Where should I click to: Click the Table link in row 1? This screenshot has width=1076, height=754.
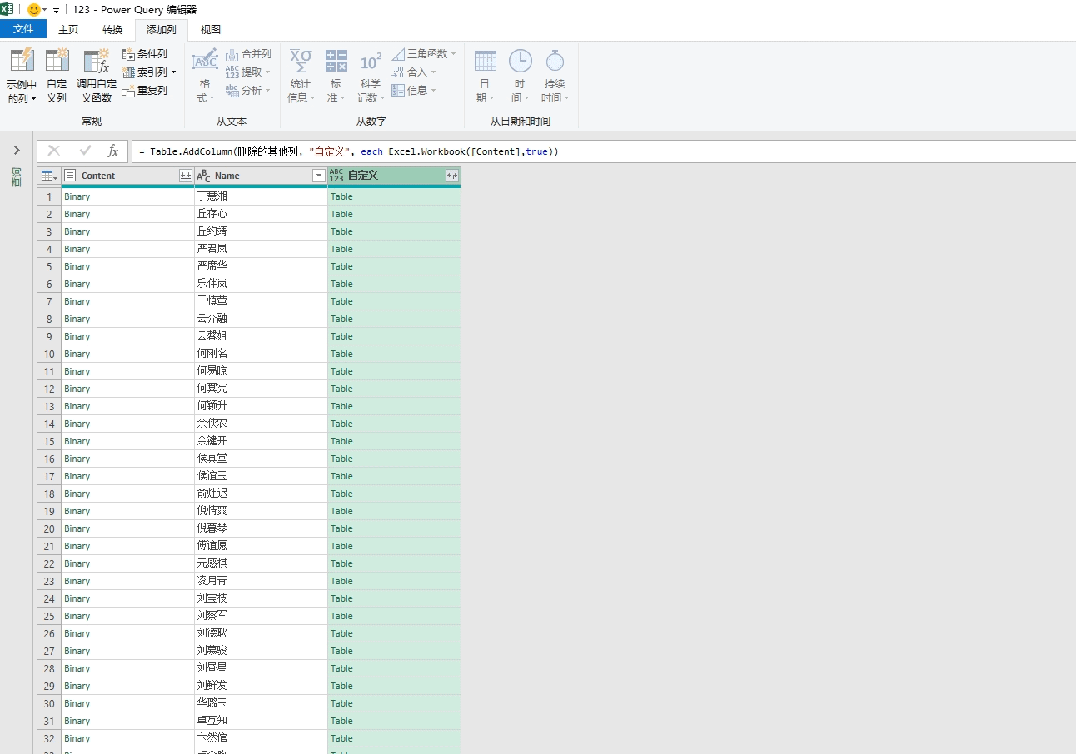(341, 196)
